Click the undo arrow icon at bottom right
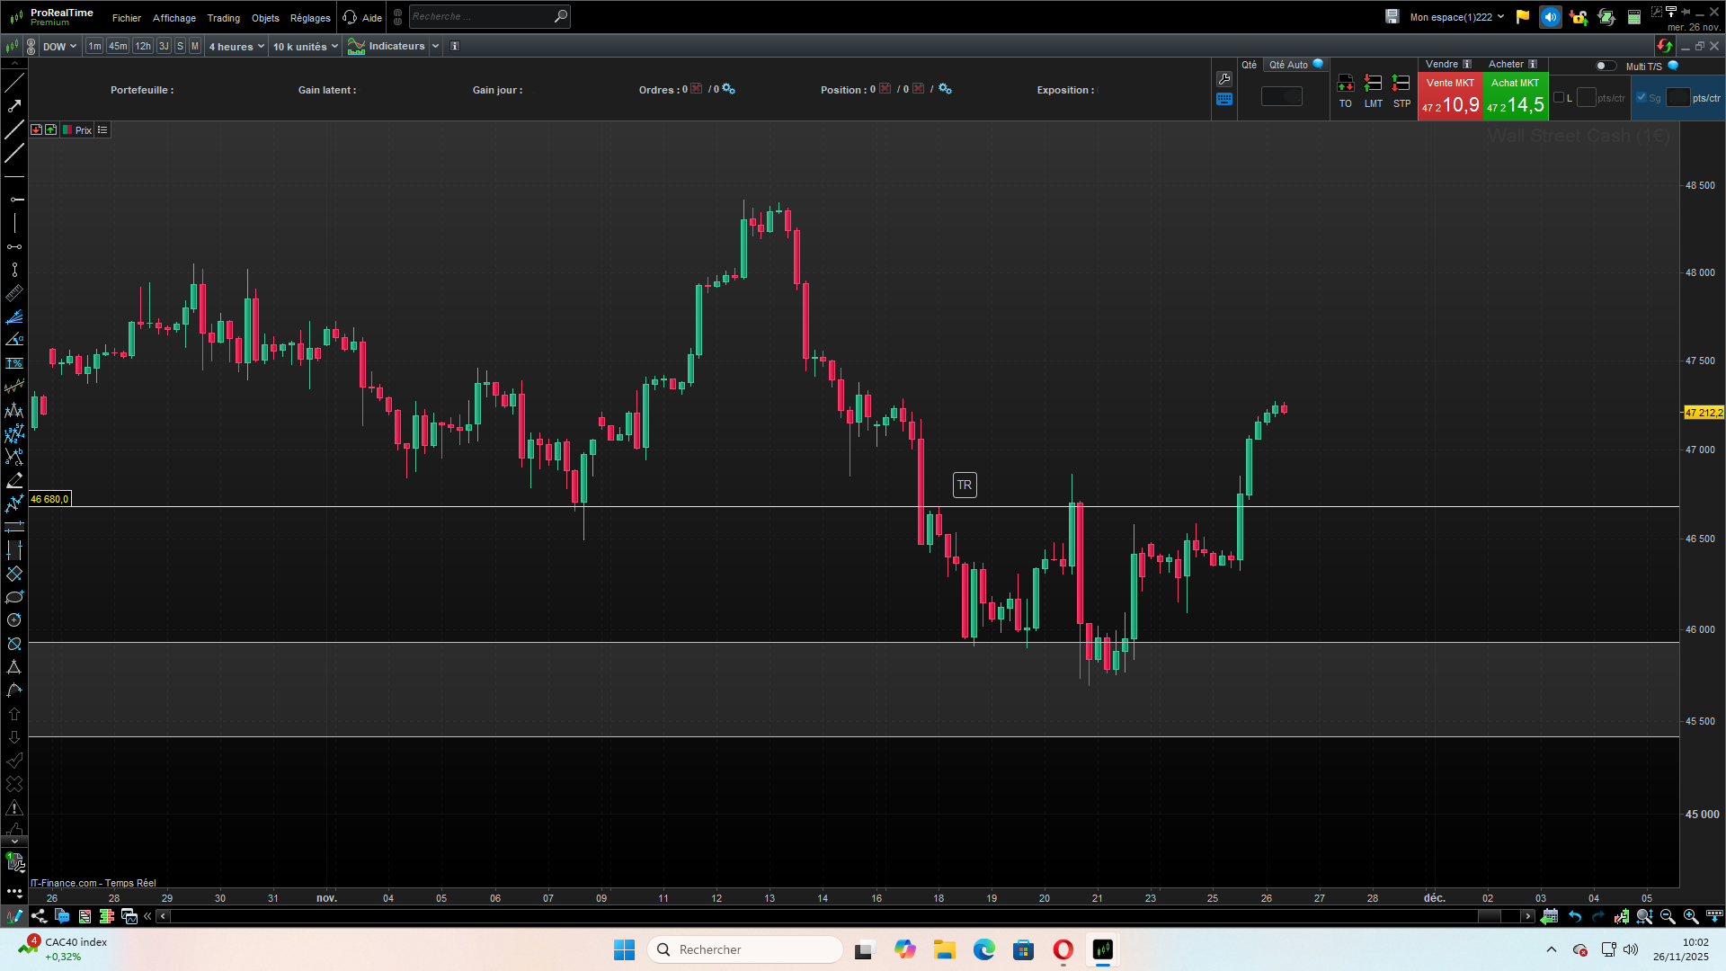This screenshot has height=971, width=1726. click(x=1575, y=916)
